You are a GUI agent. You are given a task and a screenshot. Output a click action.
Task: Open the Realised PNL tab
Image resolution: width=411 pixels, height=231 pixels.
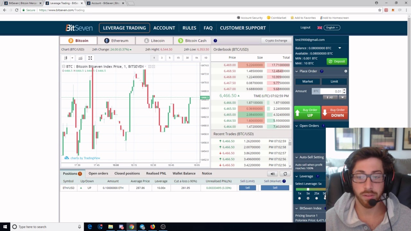pos(156,174)
